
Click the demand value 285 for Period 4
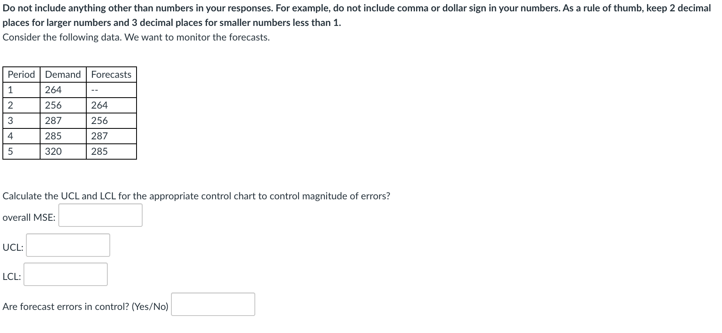(x=53, y=136)
